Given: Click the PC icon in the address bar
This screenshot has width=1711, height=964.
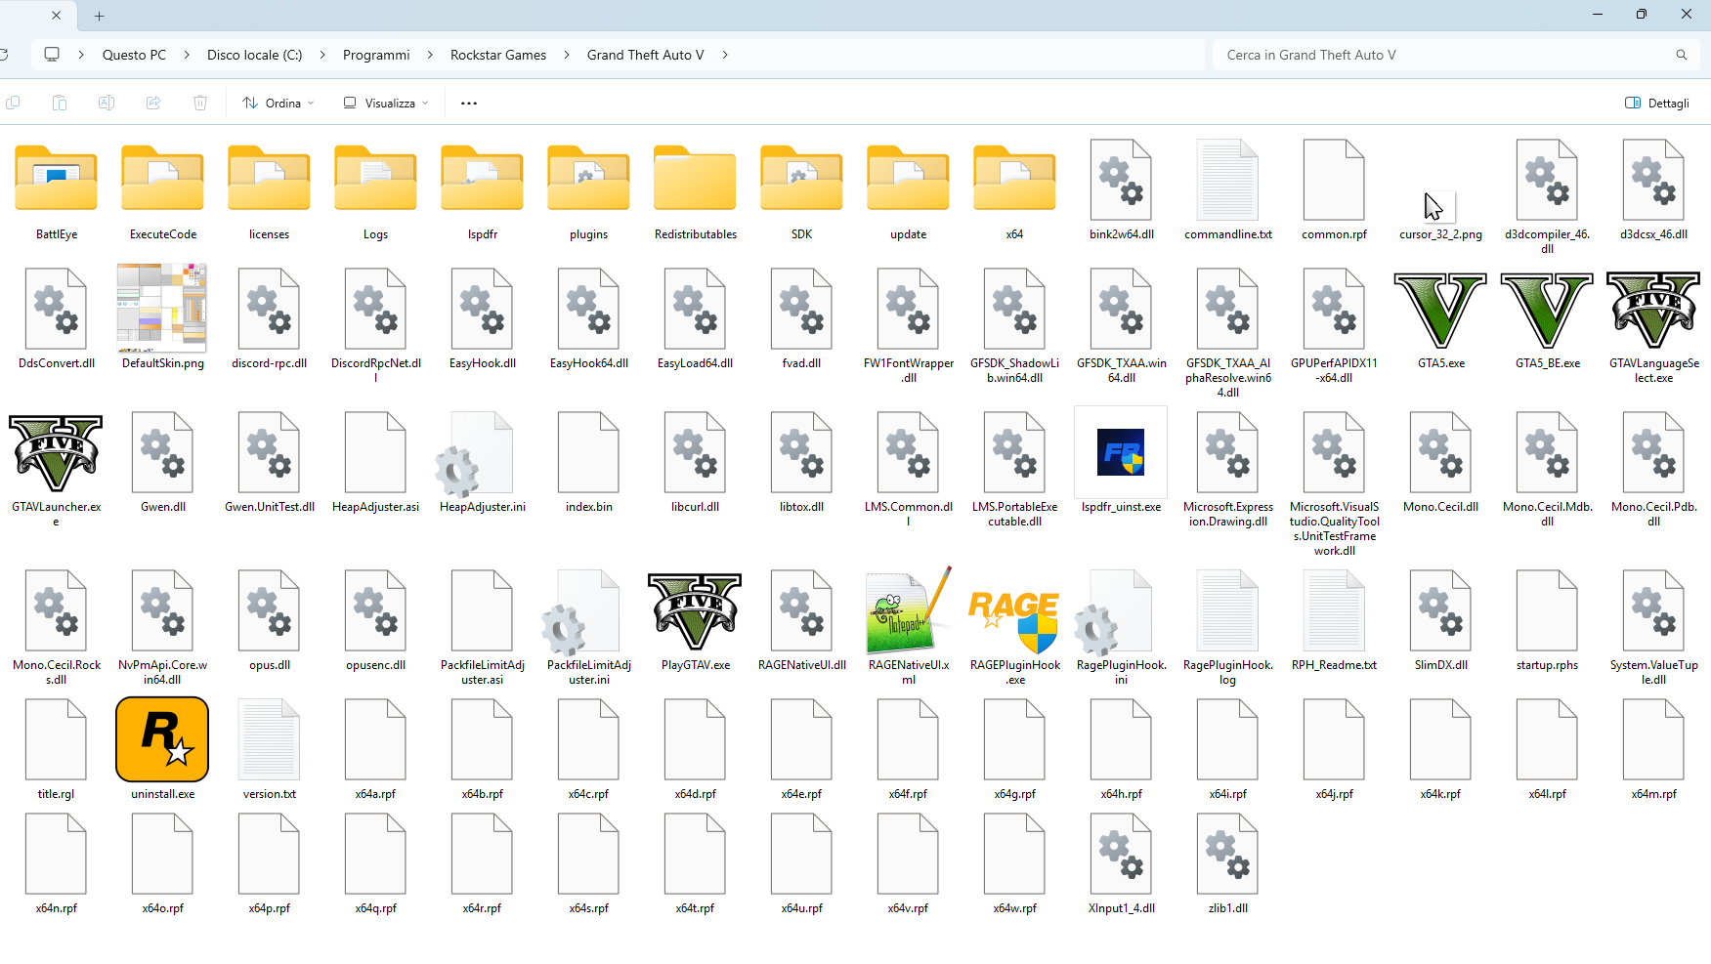Looking at the screenshot, I should coord(52,55).
